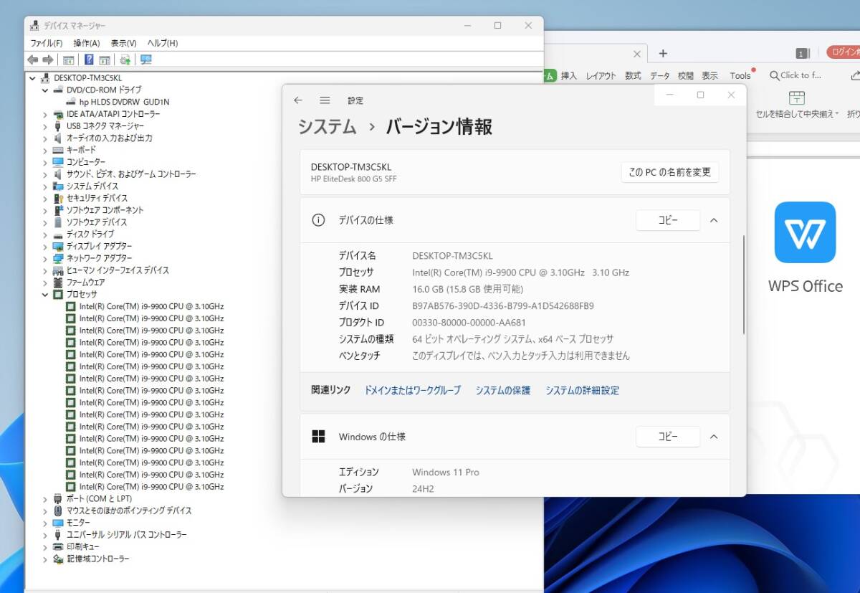
Task: Collapse the プロセッサ node
Action: pyautogui.click(x=45, y=294)
